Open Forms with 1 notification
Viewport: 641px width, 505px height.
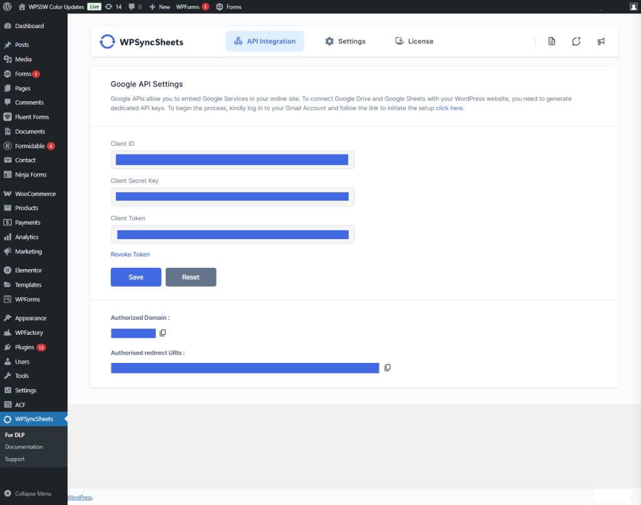click(34, 74)
